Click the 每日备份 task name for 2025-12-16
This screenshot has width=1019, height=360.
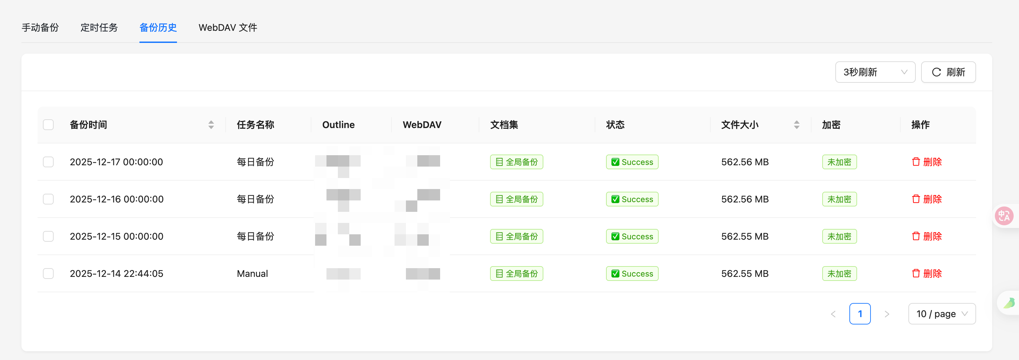pyautogui.click(x=255, y=199)
